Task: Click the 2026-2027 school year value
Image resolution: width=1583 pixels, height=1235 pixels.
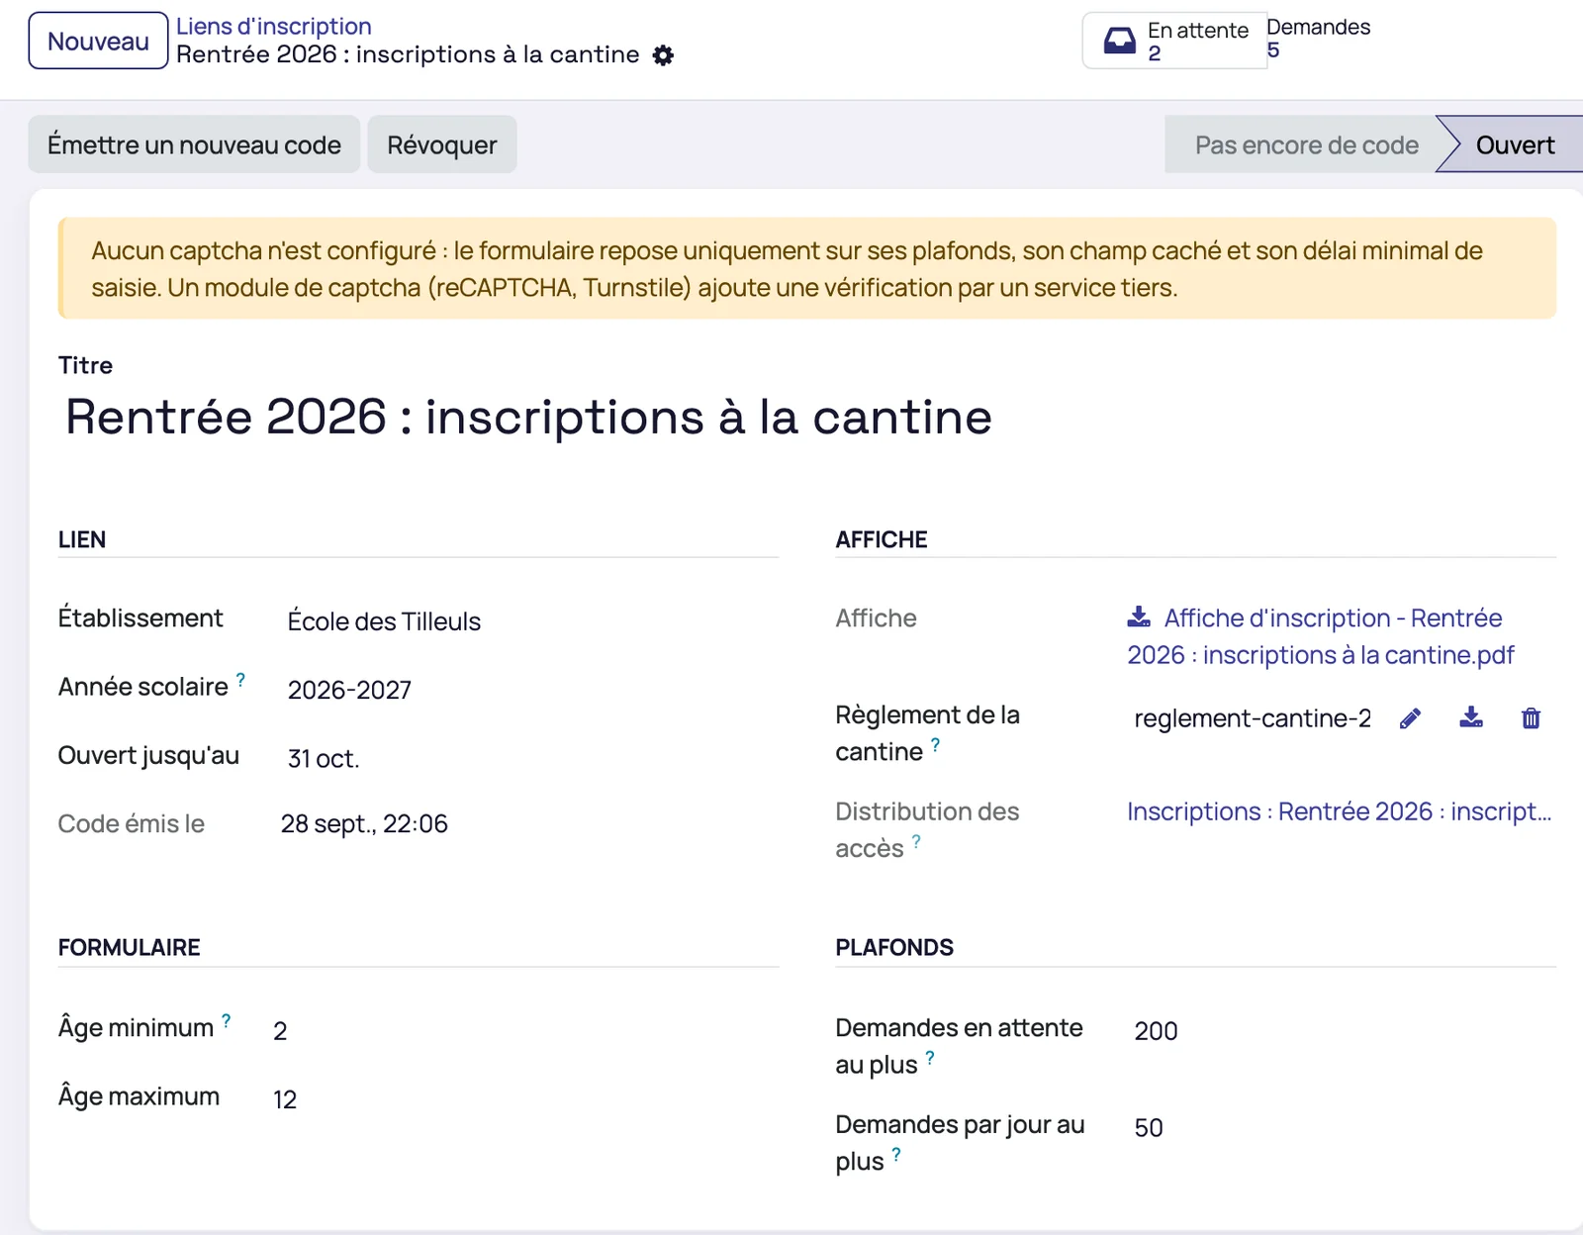Action: point(349,690)
